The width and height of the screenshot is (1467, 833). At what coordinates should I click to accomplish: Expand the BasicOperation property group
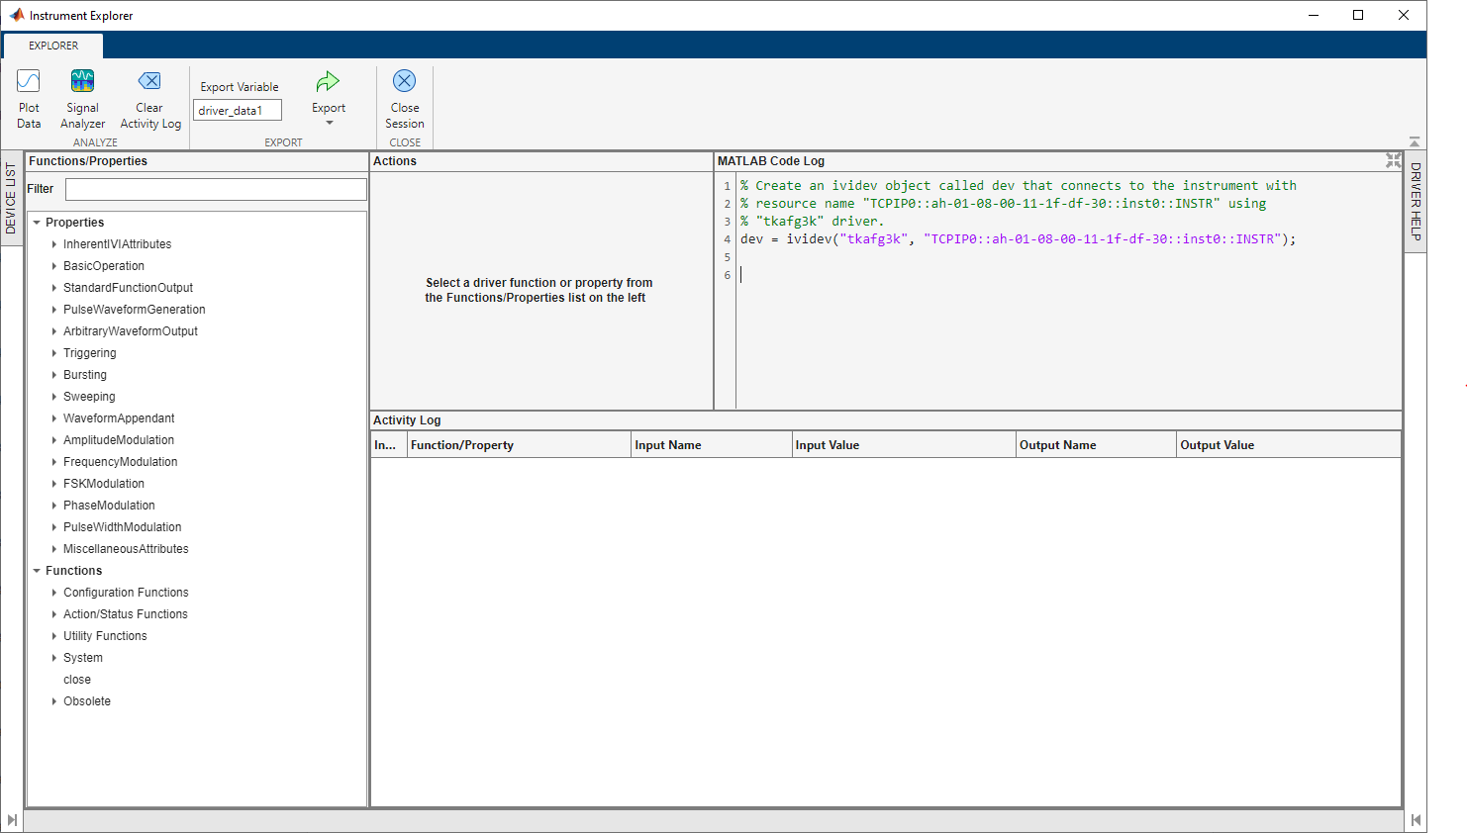(x=54, y=266)
